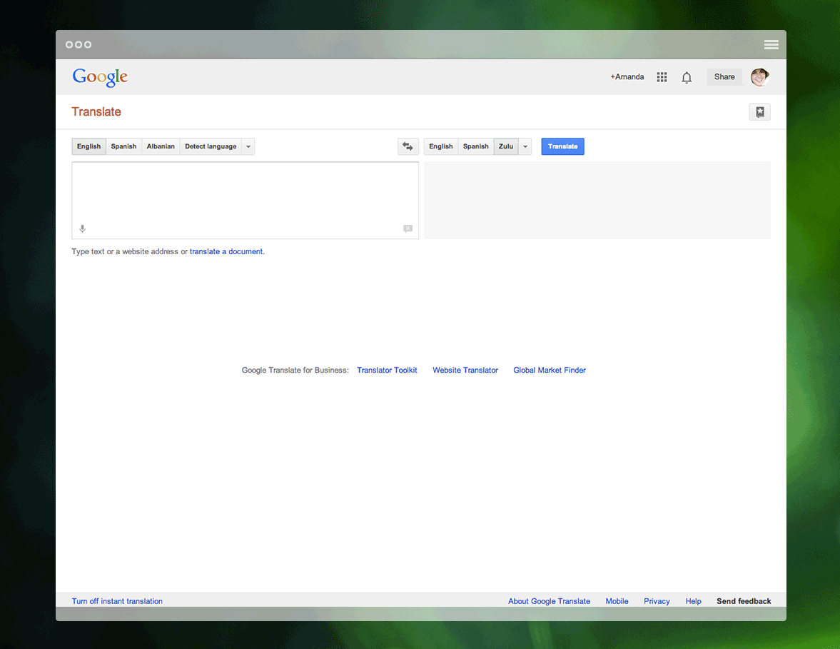Open the hamburger menu in title bar
840x649 pixels.
click(x=771, y=44)
